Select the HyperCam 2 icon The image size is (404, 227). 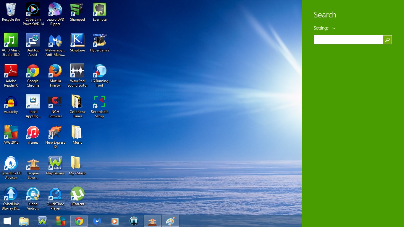click(100, 43)
